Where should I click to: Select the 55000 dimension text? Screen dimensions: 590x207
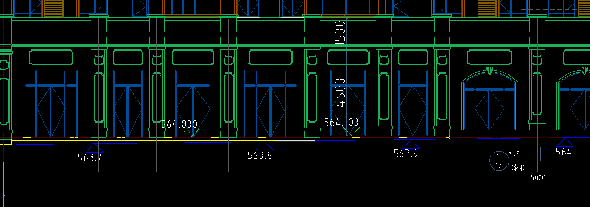point(536,178)
